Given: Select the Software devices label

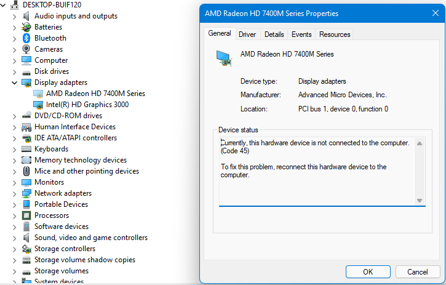Looking at the screenshot, I should click(x=62, y=227).
